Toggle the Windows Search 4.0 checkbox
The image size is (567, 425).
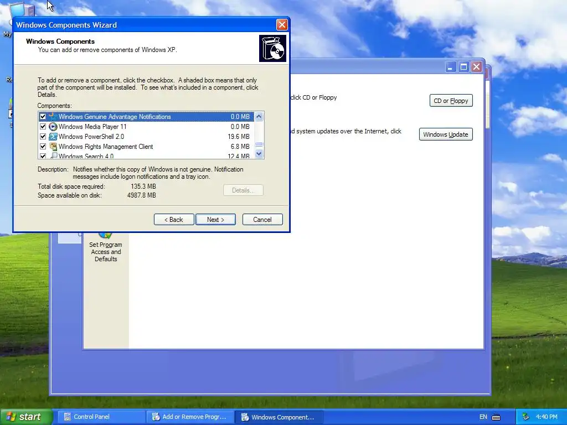click(43, 156)
